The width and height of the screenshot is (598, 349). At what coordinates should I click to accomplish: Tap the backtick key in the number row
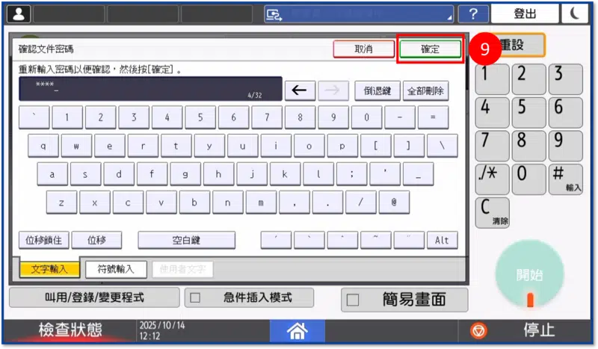pyautogui.click(x=34, y=117)
